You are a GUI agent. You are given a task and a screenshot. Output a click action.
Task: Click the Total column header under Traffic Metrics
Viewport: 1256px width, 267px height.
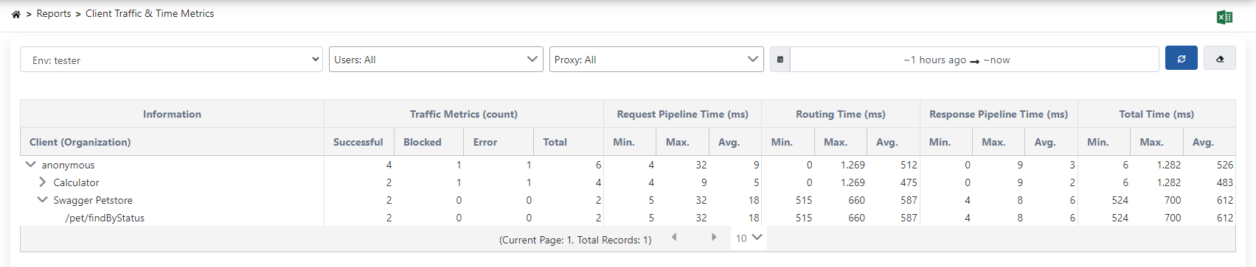(x=569, y=142)
